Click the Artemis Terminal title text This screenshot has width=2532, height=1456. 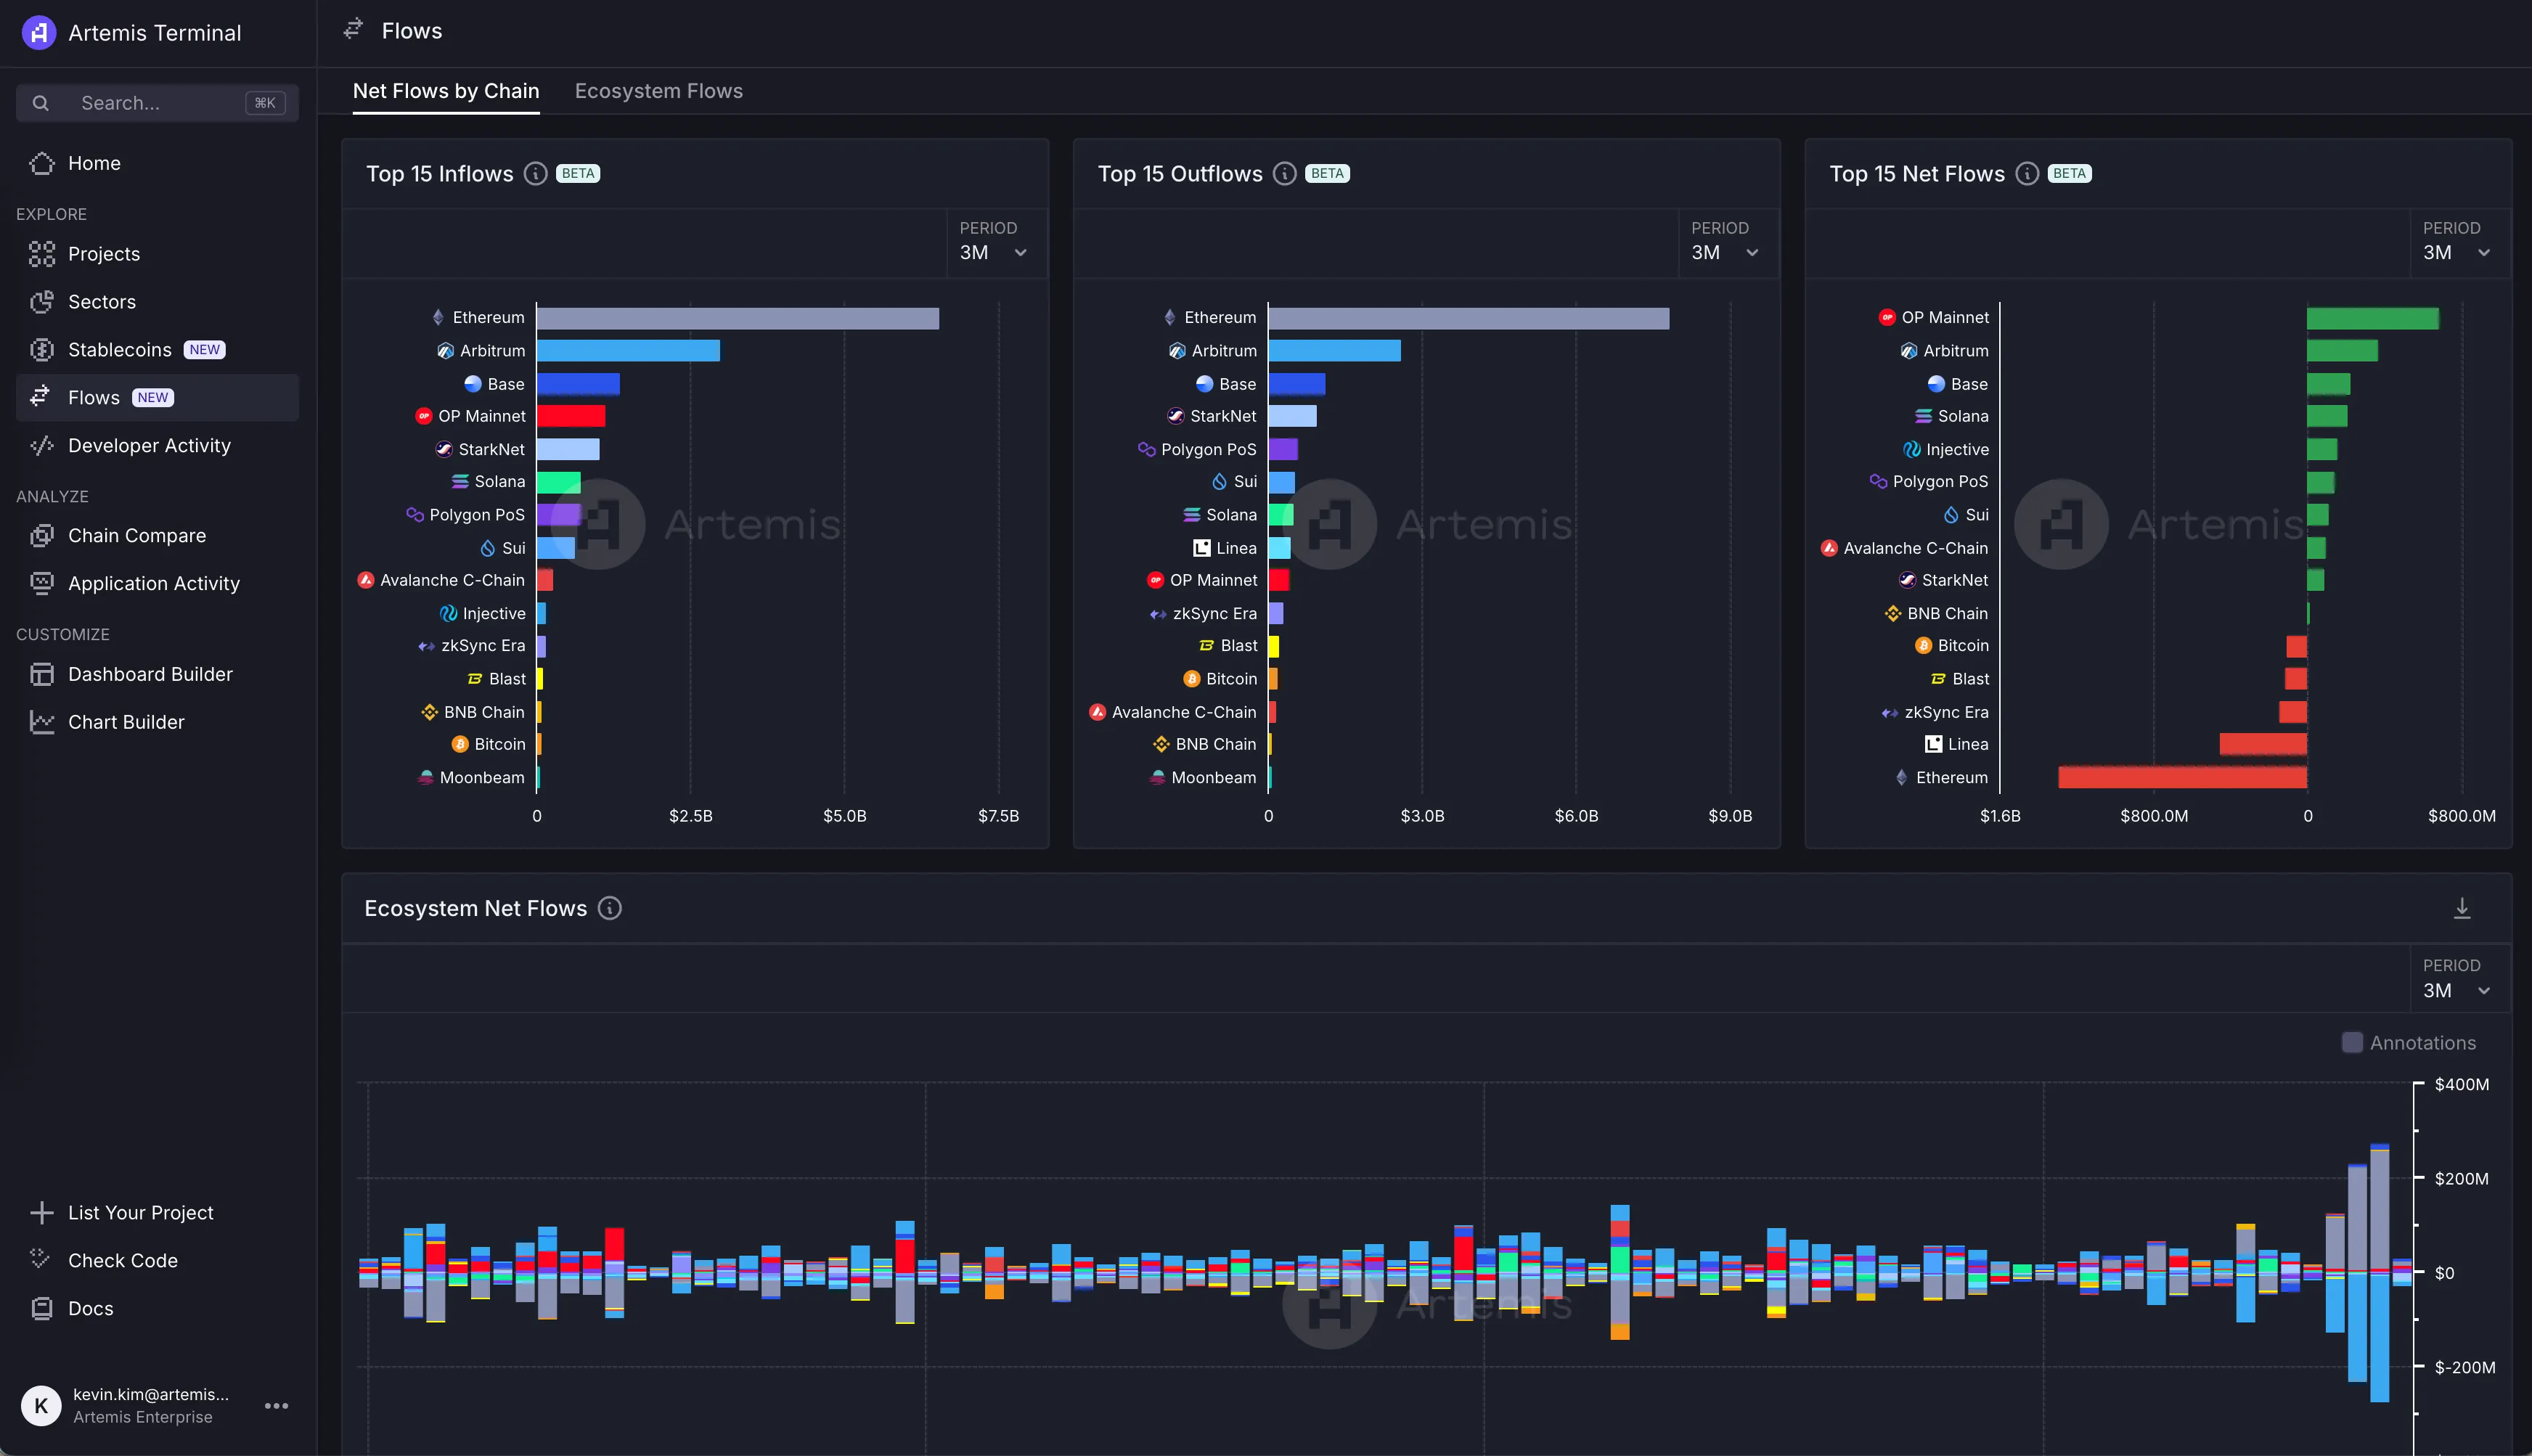coord(155,33)
